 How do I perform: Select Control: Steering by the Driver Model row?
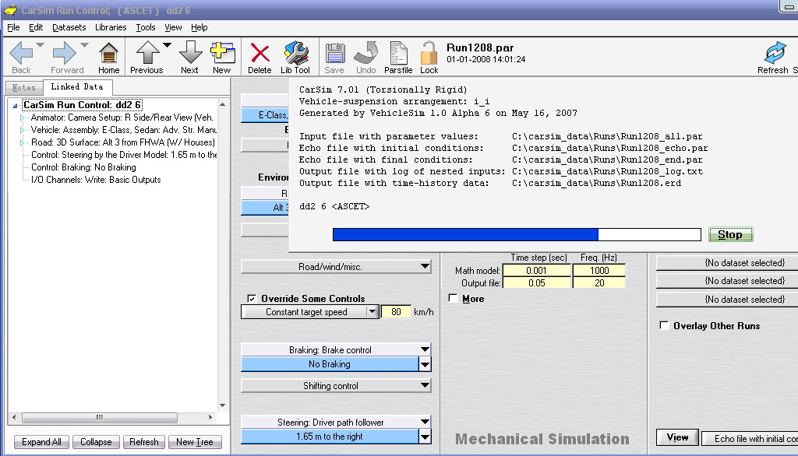(124, 155)
